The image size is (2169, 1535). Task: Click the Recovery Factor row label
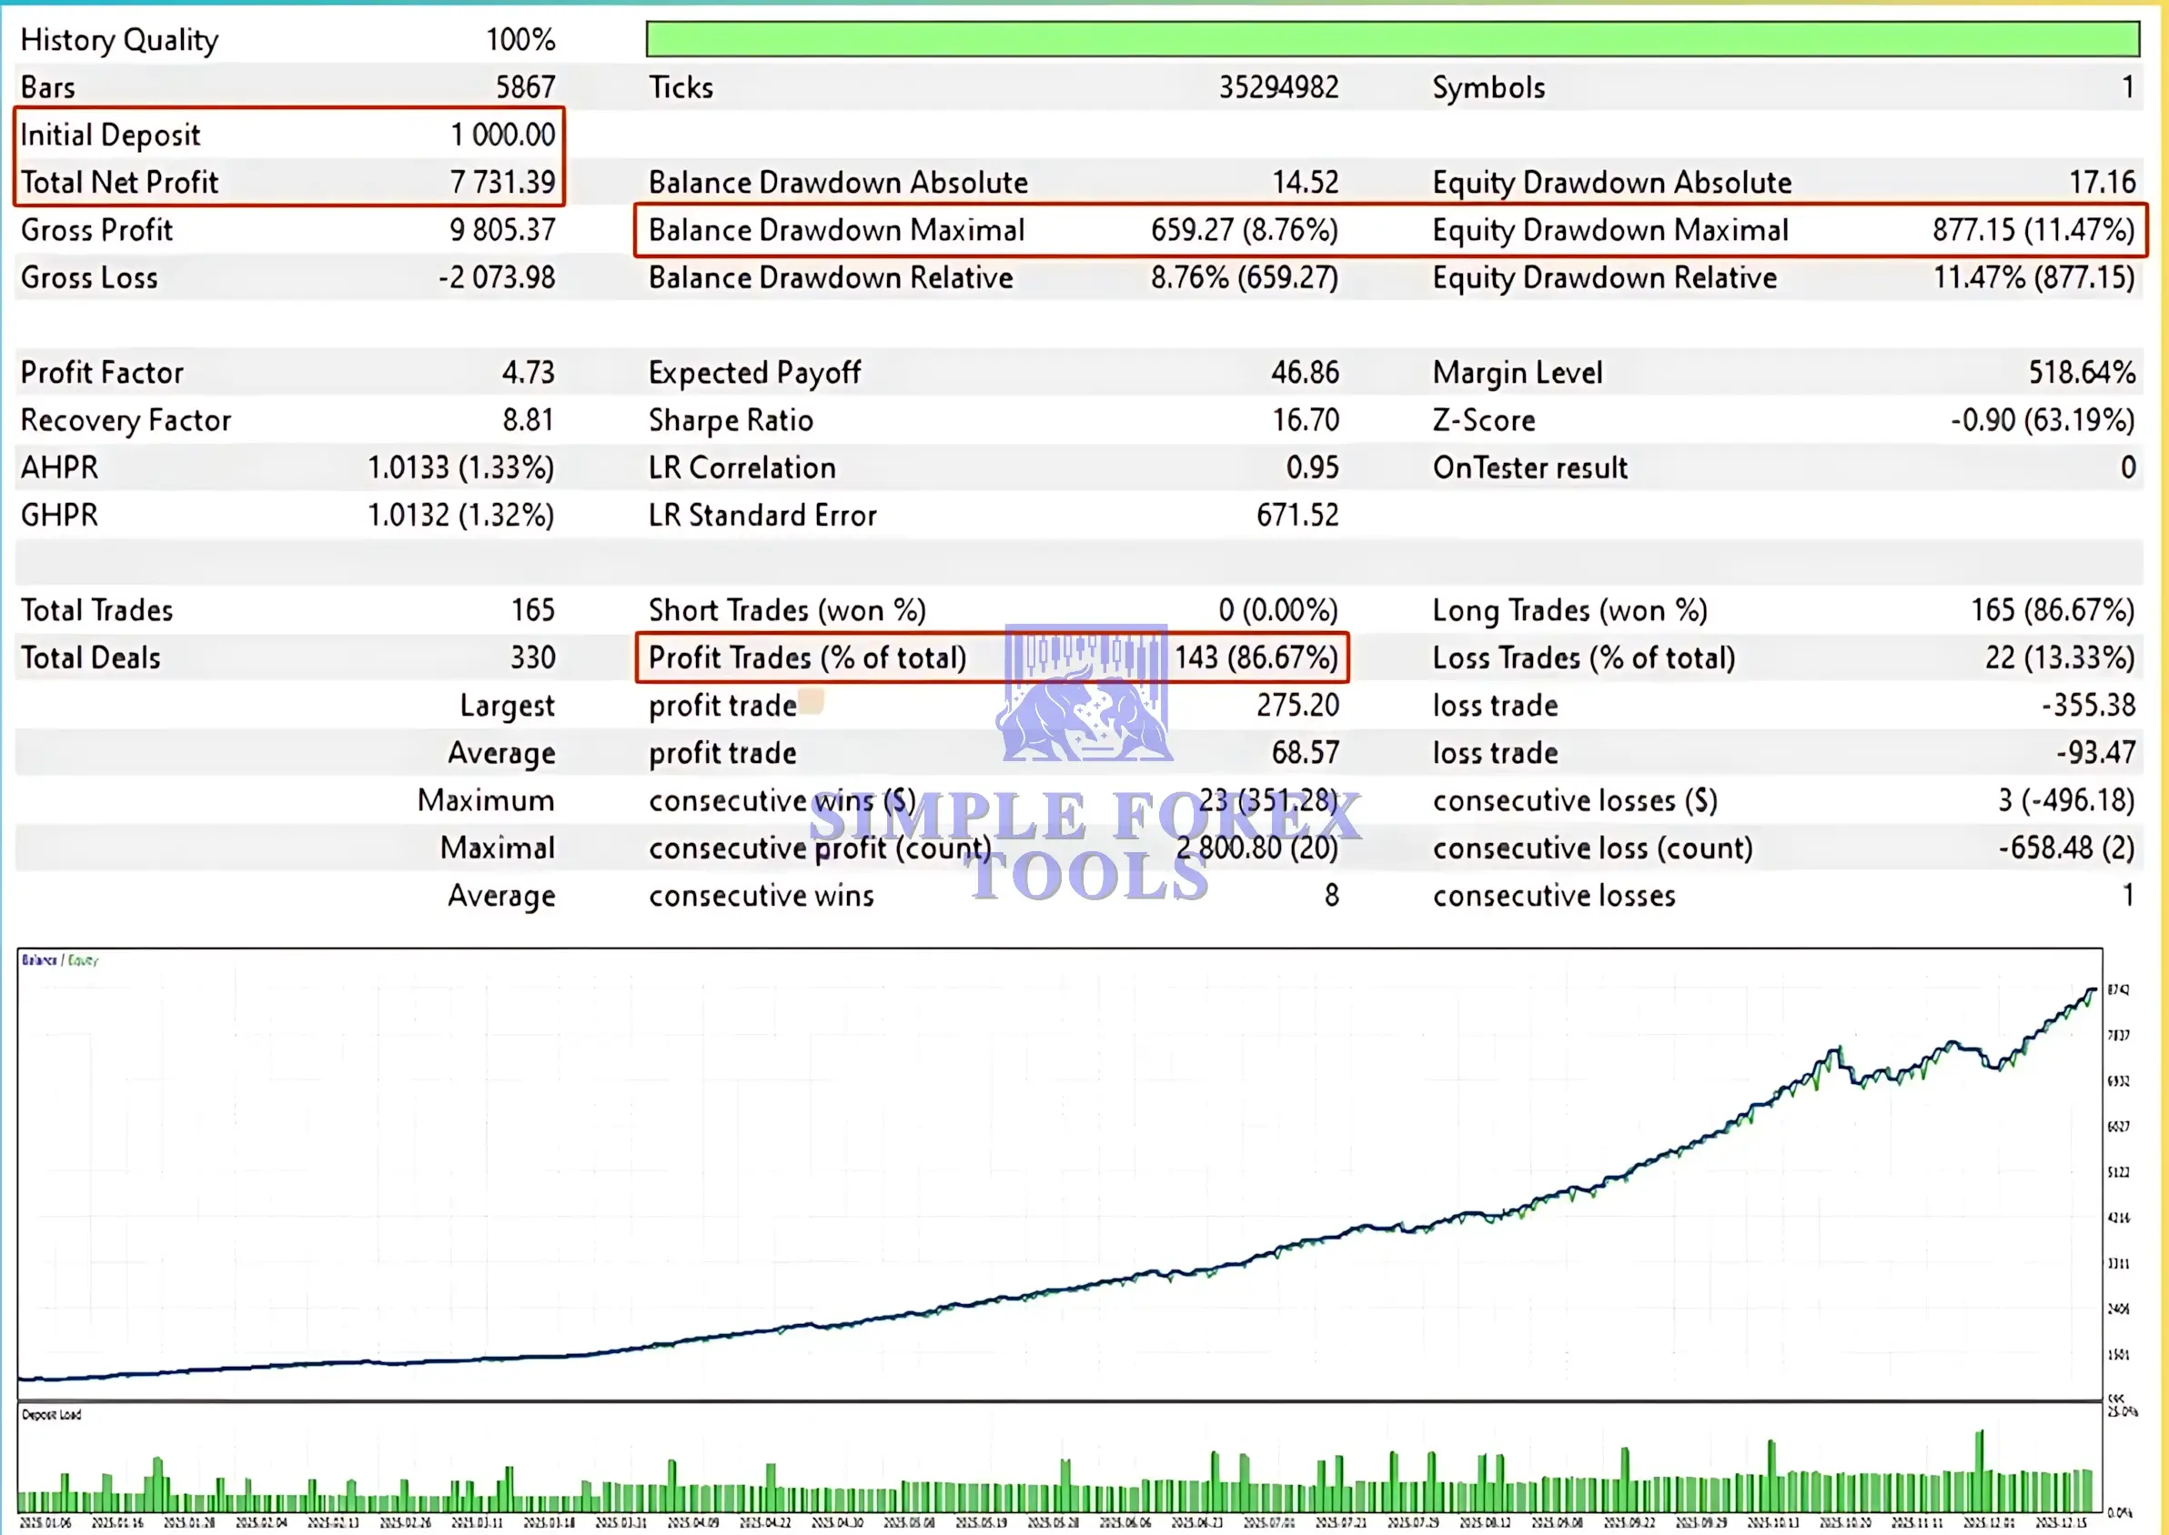[x=126, y=419]
